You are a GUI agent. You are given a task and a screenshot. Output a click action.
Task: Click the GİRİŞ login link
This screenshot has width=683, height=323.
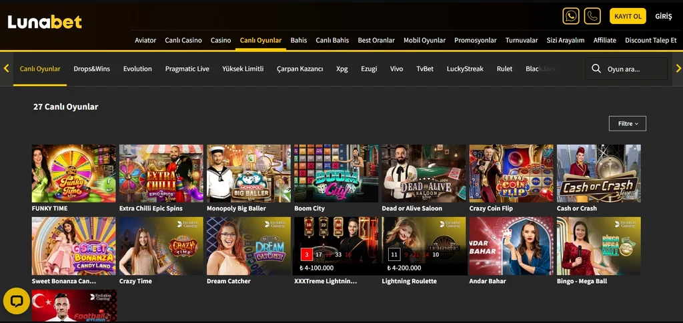point(664,16)
